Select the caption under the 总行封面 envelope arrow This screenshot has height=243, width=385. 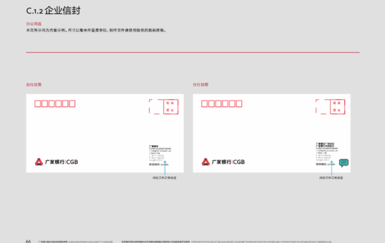164,178
